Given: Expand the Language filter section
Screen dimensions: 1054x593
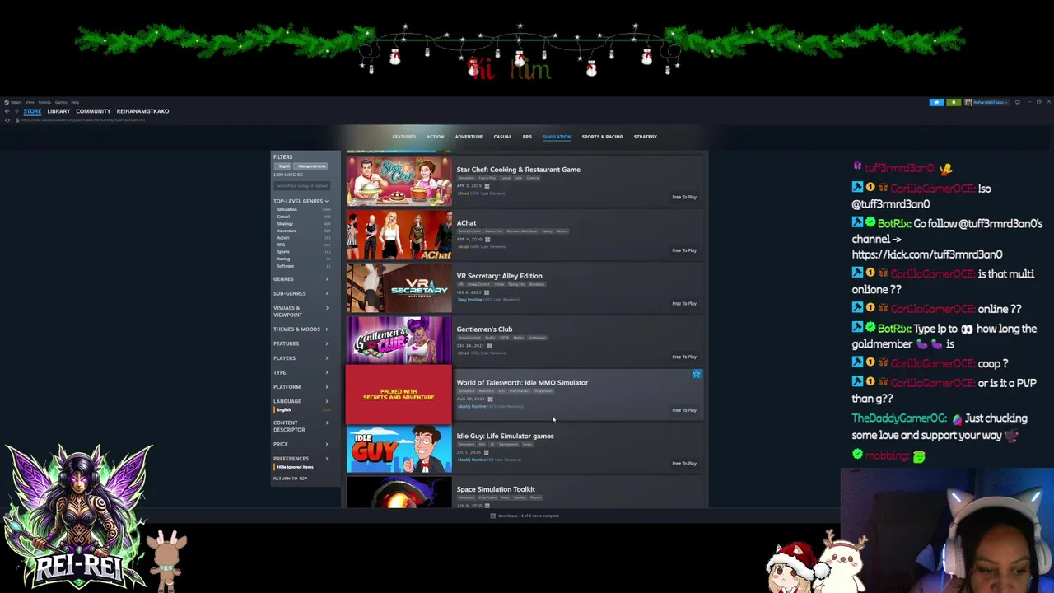Looking at the screenshot, I should click(x=301, y=401).
